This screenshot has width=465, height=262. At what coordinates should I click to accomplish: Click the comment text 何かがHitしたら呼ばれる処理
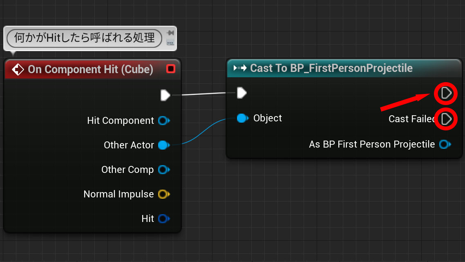point(85,38)
